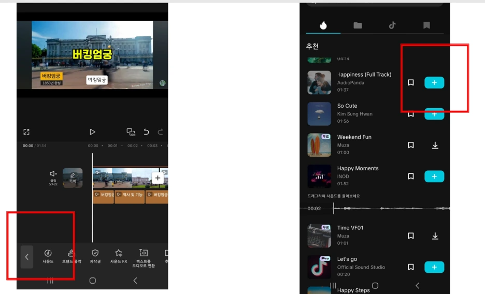Viewport: 485px width, 294px height.
Task: Open the 사운드 (Sound) tool
Action: pos(48,256)
